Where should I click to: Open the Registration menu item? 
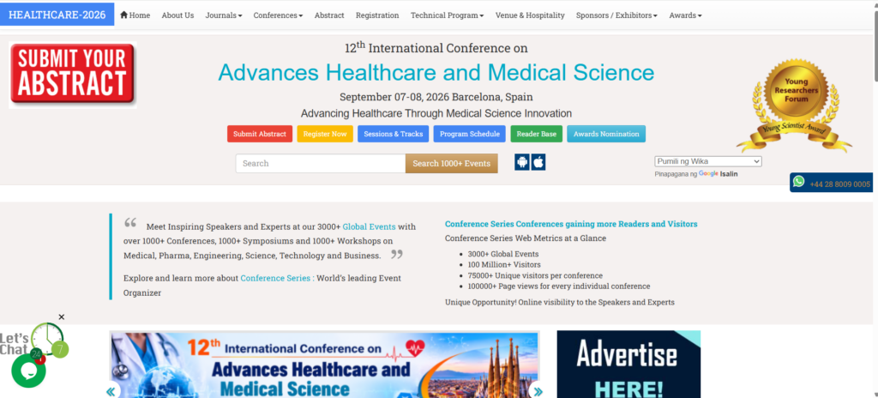coord(377,15)
